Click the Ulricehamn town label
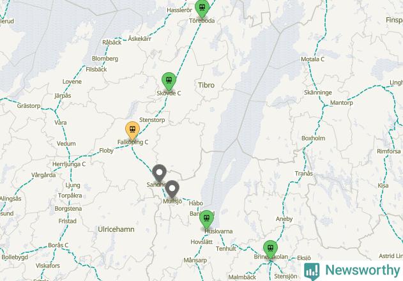This screenshot has width=403, height=281. click(116, 229)
